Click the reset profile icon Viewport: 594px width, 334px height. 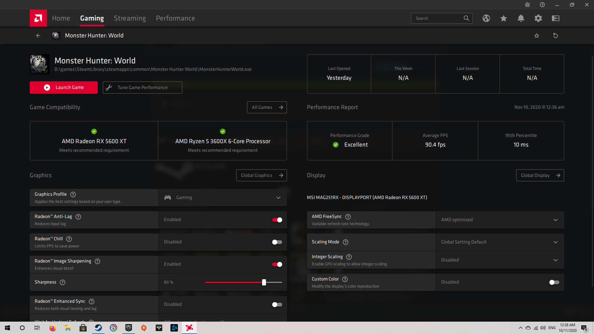pos(555,36)
